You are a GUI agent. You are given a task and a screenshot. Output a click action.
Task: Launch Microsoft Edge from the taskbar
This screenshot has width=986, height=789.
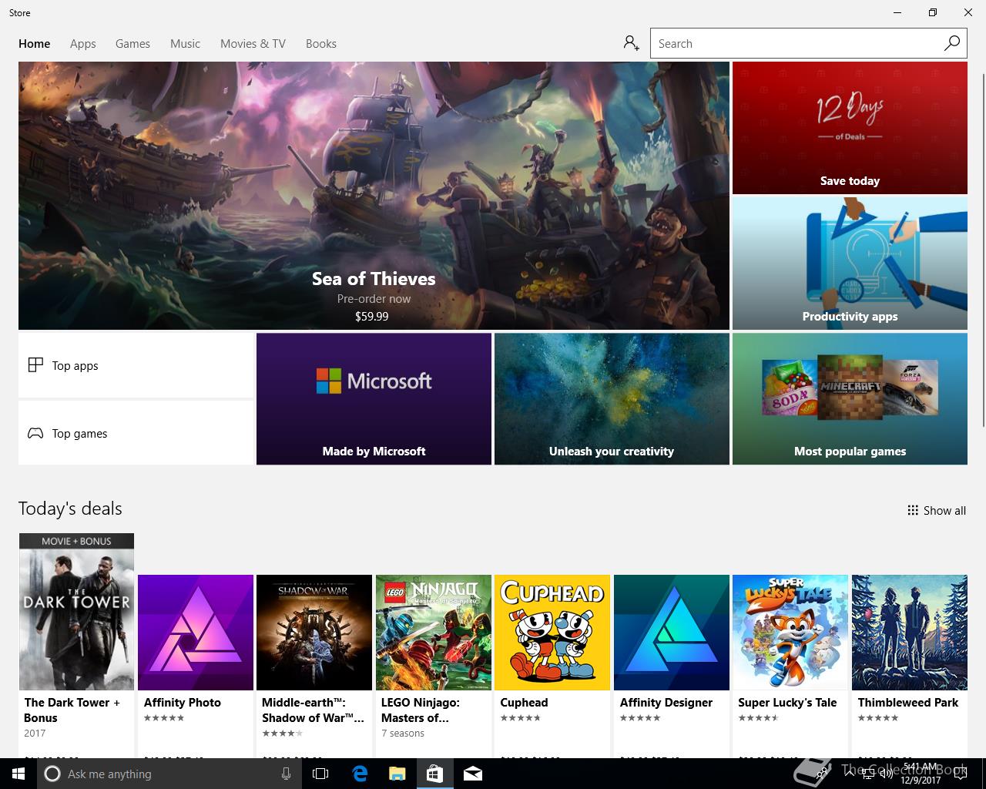(x=360, y=774)
